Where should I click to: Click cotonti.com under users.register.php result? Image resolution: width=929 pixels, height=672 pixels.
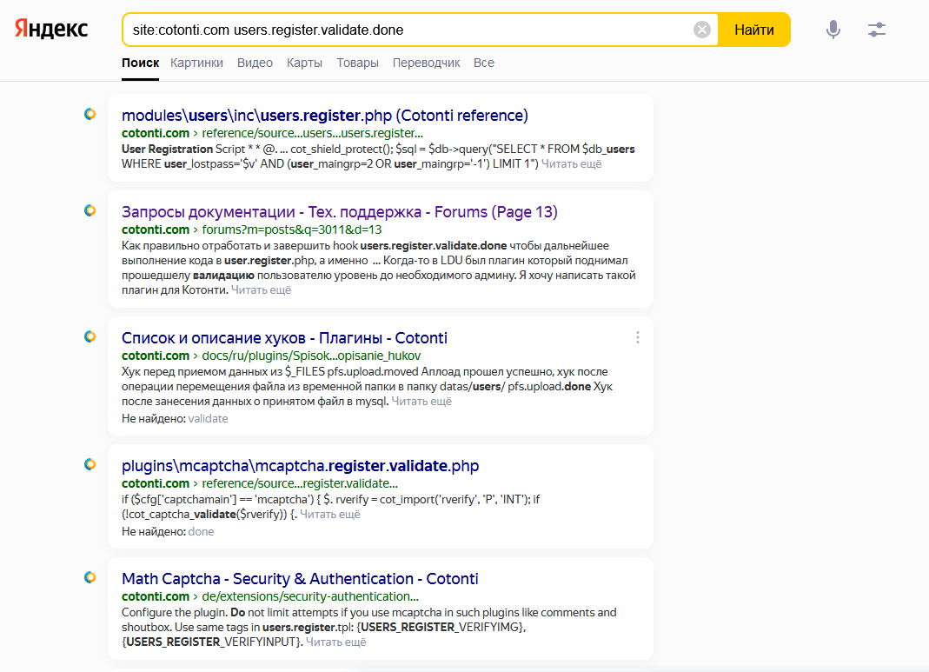[156, 133]
